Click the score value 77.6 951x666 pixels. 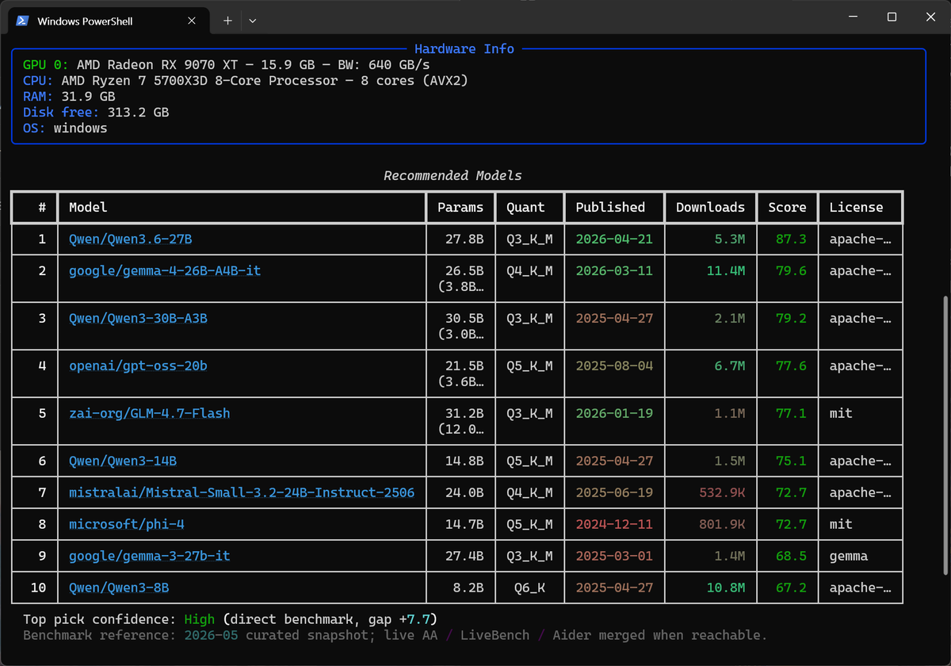(x=791, y=366)
